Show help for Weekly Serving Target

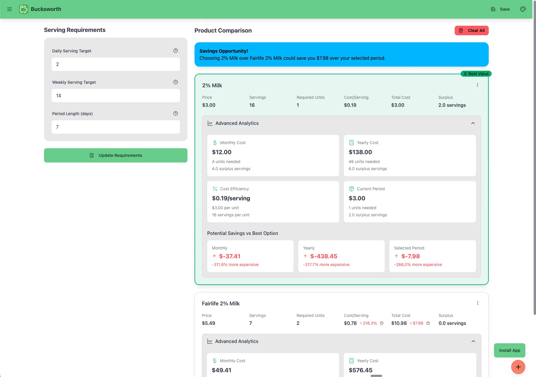176,82
